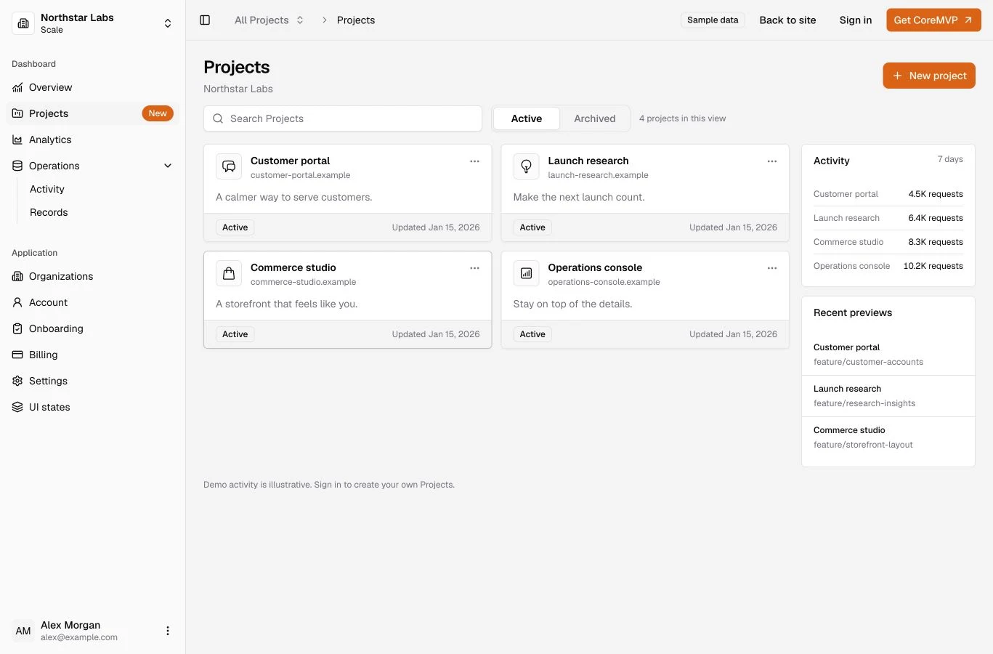Click the Settings gear icon in sidebar
Screen dimensions: 993x654
point(17,381)
